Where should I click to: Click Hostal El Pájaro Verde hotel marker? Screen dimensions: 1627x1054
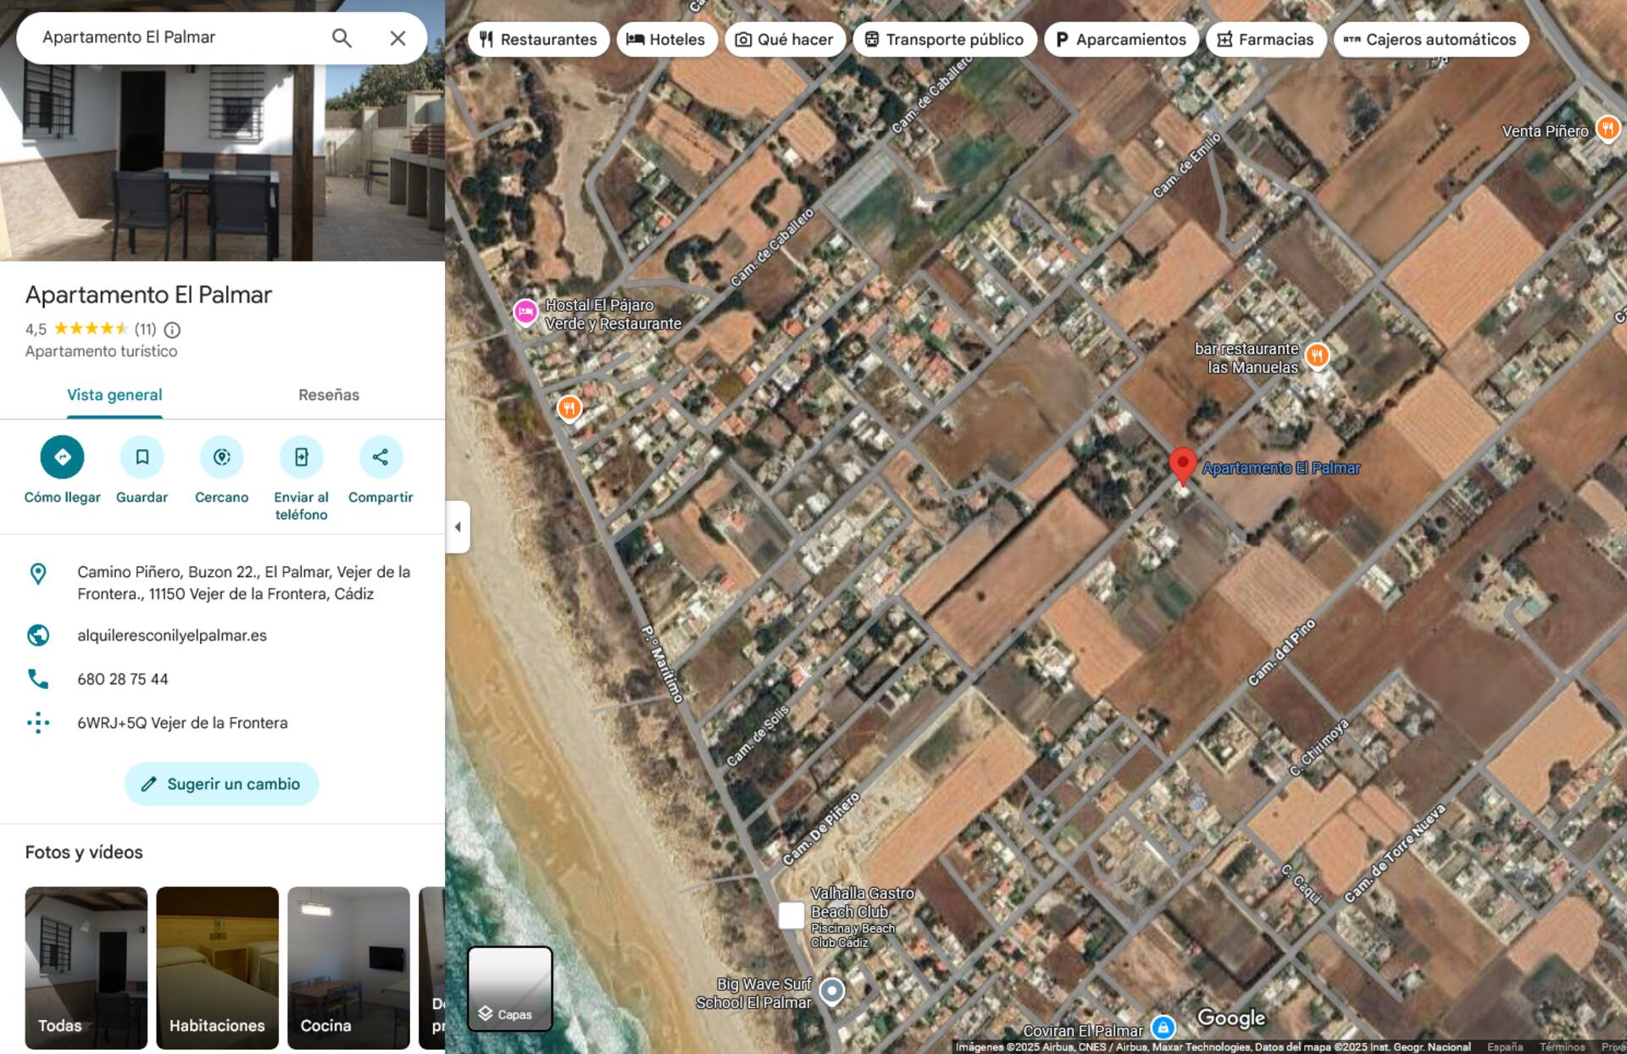(x=525, y=312)
